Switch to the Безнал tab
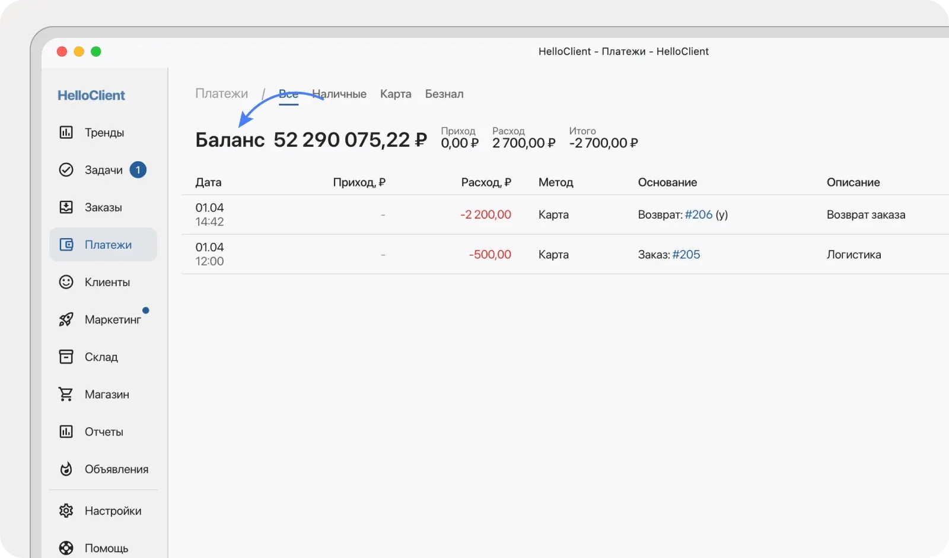Image resolution: width=949 pixels, height=558 pixels. pos(444,94)
